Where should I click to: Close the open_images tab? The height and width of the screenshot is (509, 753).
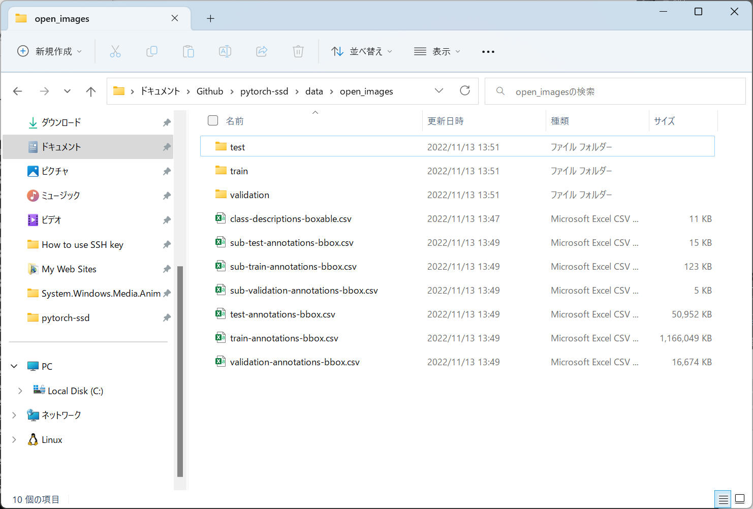click(175, 18)
